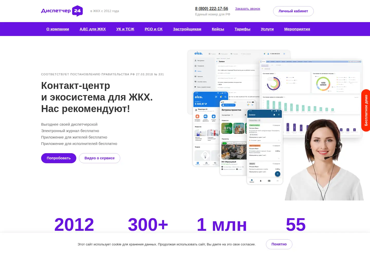Open Видео о сервисе
The image size is (370, 257).
(x=99, y=158)
